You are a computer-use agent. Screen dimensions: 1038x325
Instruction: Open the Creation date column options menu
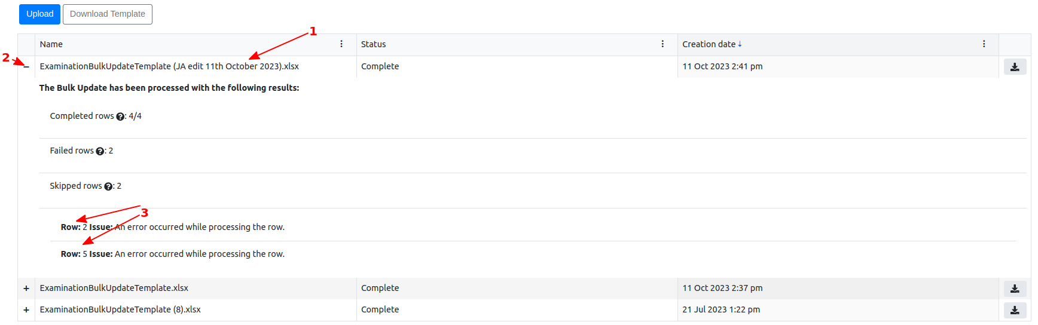point(984,44)
